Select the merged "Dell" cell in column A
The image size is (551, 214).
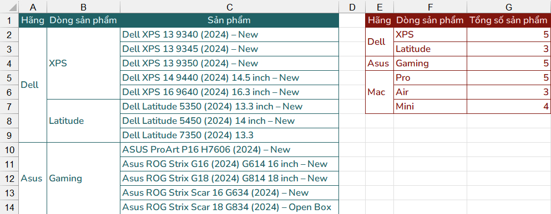tap(33, 85)
